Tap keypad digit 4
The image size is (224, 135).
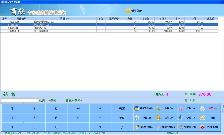(12, 118)
